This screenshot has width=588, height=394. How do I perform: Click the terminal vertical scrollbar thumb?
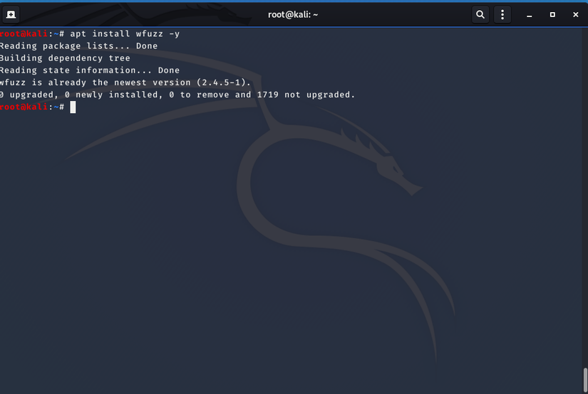(585, 380)
